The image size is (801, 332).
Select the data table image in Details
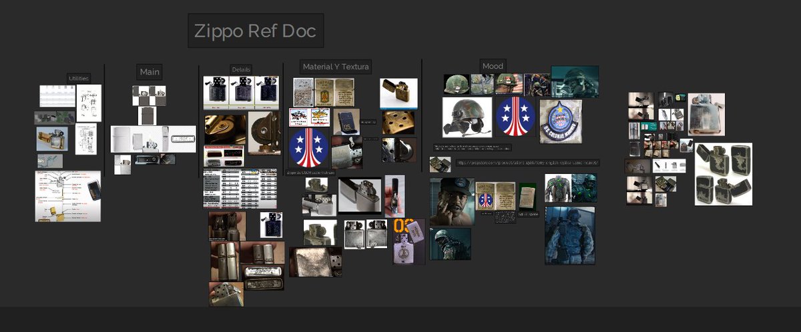click(240, 189)
